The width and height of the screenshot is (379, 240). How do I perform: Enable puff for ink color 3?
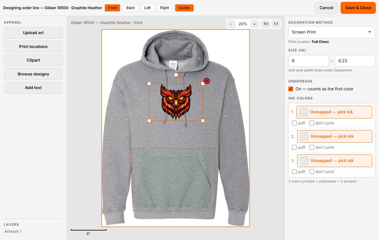294,172
